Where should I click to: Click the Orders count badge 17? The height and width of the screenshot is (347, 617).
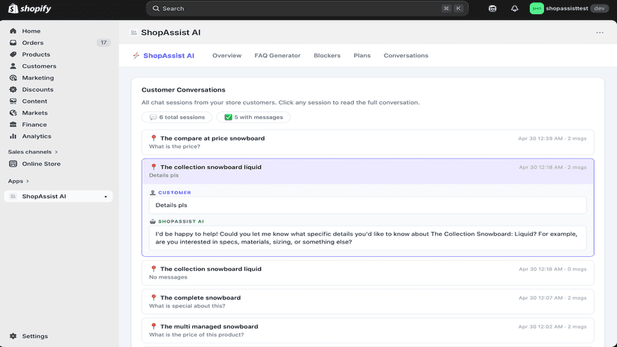(x=104, y=42)
